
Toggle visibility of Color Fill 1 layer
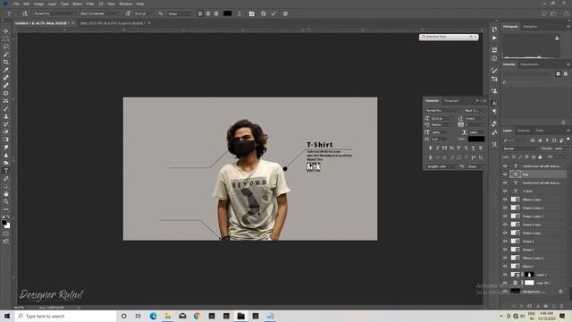coord(505,283)
